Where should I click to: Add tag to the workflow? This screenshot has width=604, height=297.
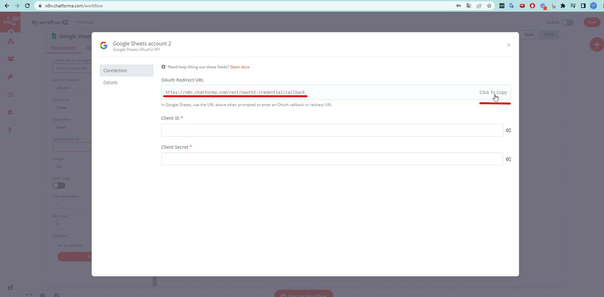coord(84,22)
